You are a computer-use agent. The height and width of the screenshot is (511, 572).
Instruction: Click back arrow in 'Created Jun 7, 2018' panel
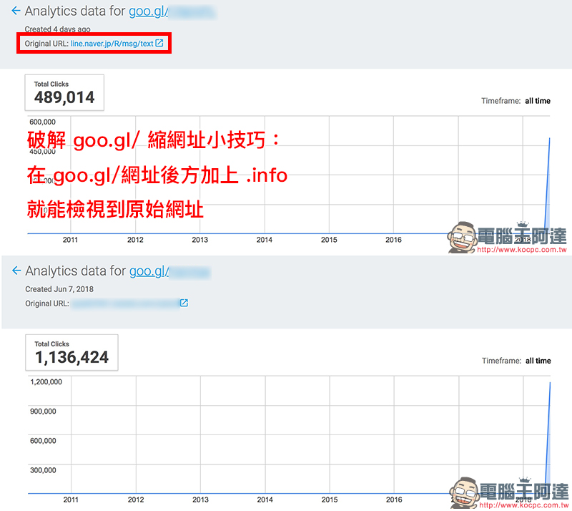click(x=16, y=271)
